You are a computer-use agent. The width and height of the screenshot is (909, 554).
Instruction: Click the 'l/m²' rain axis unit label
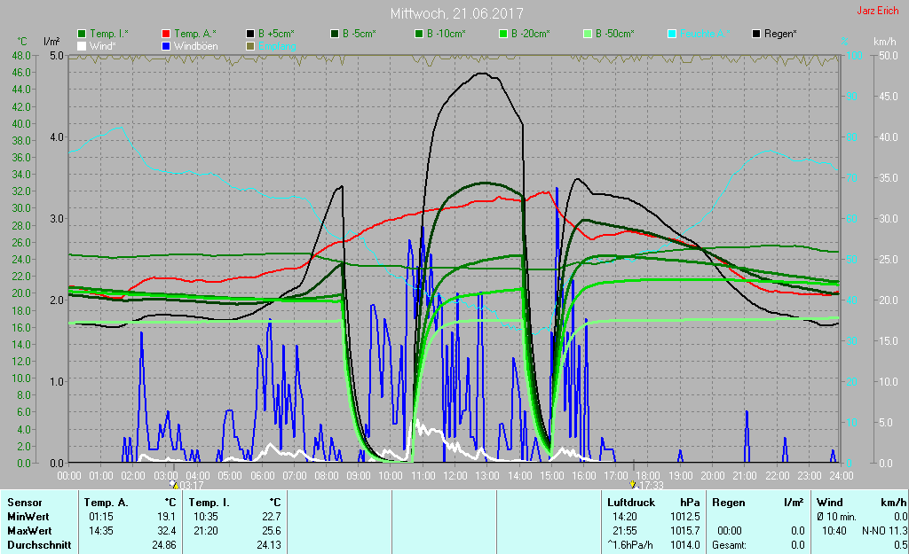[51, 42]
